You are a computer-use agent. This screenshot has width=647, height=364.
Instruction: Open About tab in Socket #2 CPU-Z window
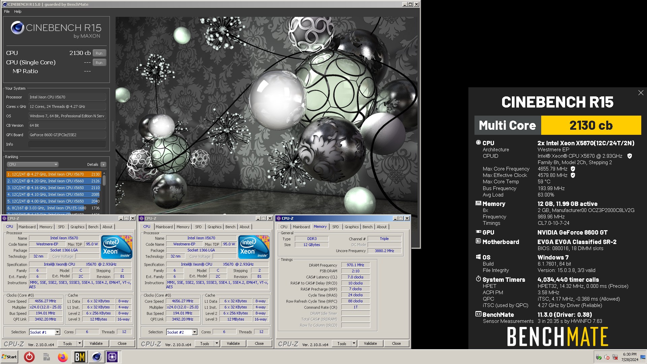245,227
